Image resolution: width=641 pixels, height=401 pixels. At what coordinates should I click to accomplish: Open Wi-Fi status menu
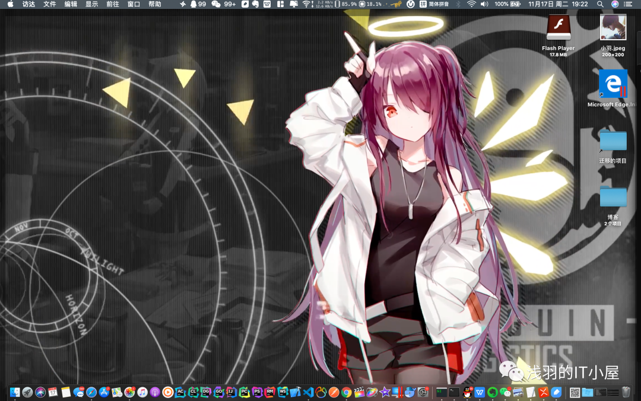(471, 4)
